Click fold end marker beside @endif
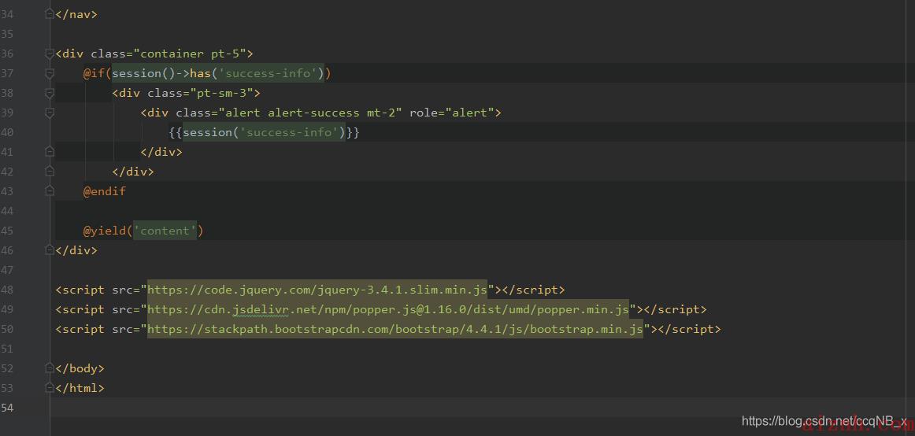Image resolution: width=915 pixels, height=436 pixels. [50, 191]
